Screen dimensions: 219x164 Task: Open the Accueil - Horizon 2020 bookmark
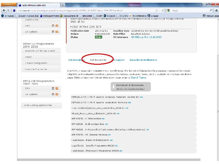coord(27,16)
